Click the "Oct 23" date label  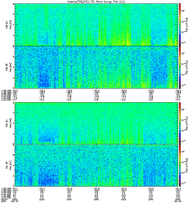point(15,201)
